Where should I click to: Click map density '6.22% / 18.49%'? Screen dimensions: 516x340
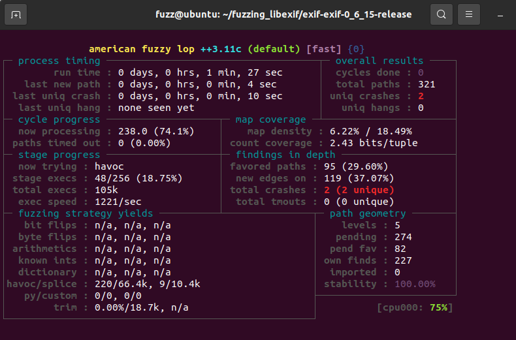click(x=371, y=132)
